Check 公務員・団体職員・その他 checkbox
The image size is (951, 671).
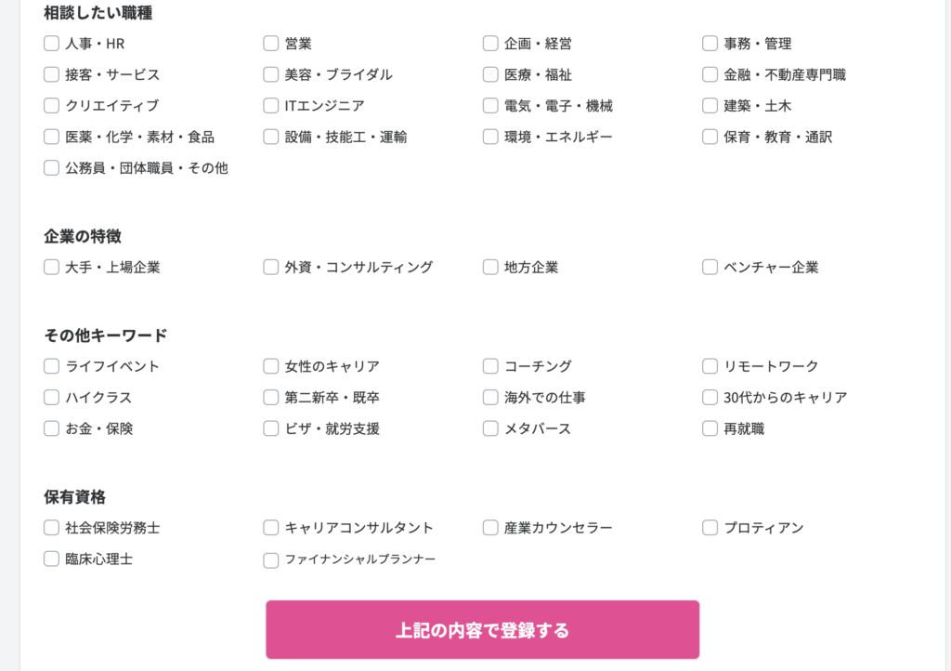click(51, 168)
